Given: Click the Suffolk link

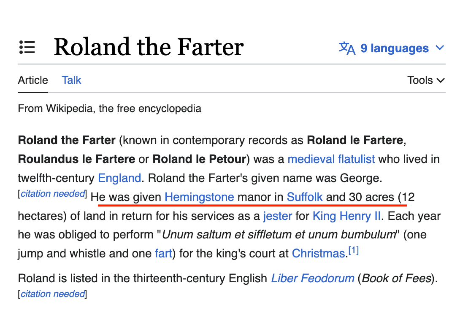Looking at the screenshot, I should (305, 197).
